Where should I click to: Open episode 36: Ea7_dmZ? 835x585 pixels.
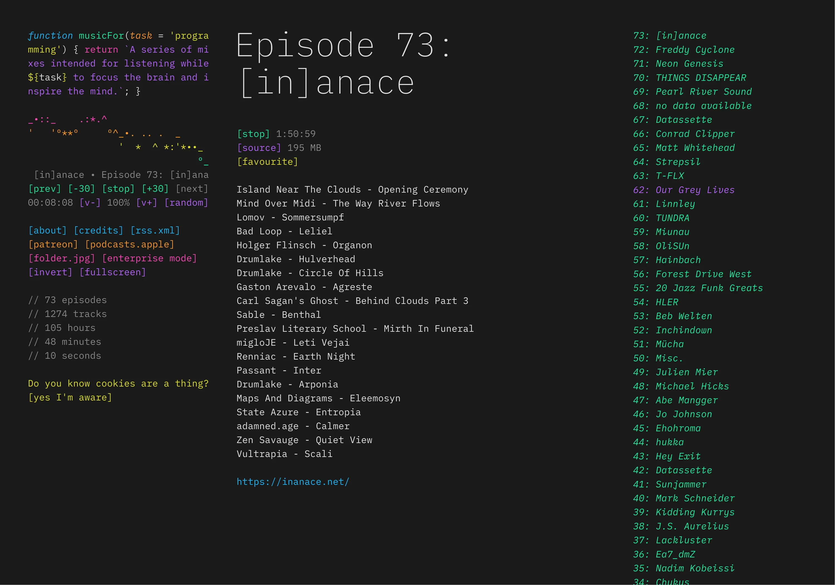point(664,554)
